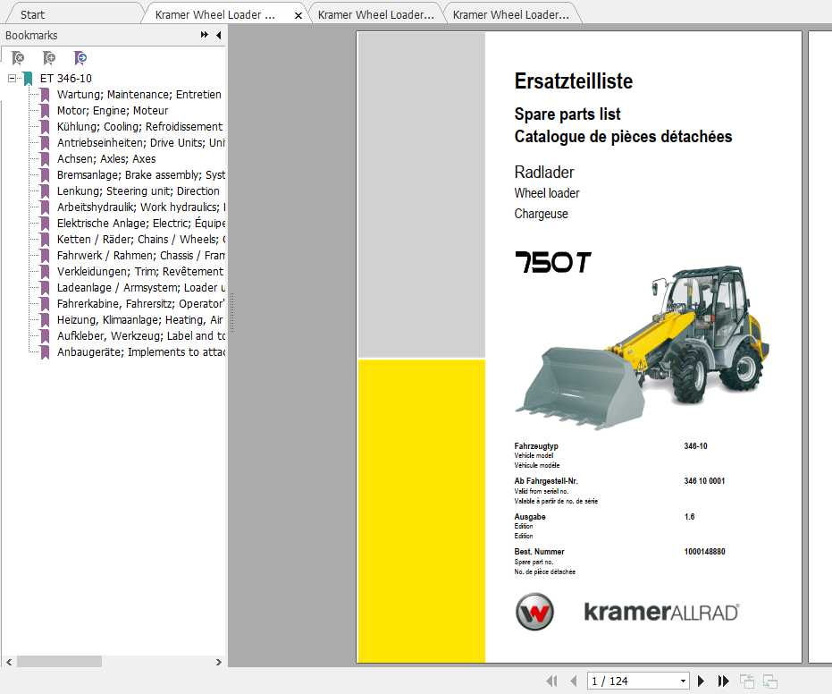
Task: Open the Fahrwerk / Rahmen; Chassis bookmark
Action: (x=141, y=256)
